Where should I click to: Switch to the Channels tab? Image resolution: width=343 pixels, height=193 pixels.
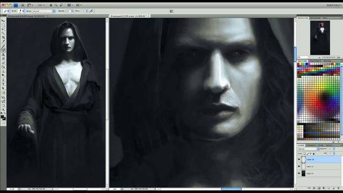311,145
